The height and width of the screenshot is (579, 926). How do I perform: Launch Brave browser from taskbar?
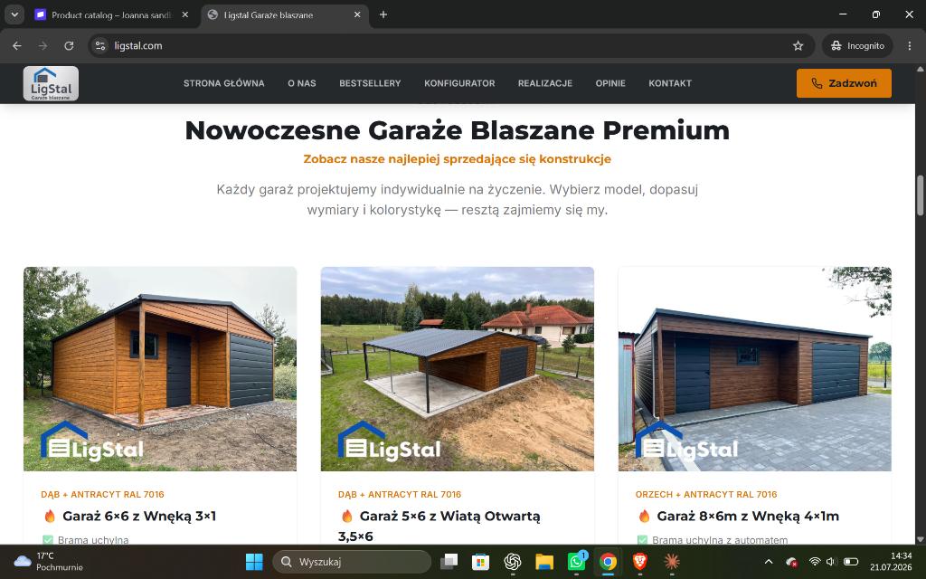639,561
